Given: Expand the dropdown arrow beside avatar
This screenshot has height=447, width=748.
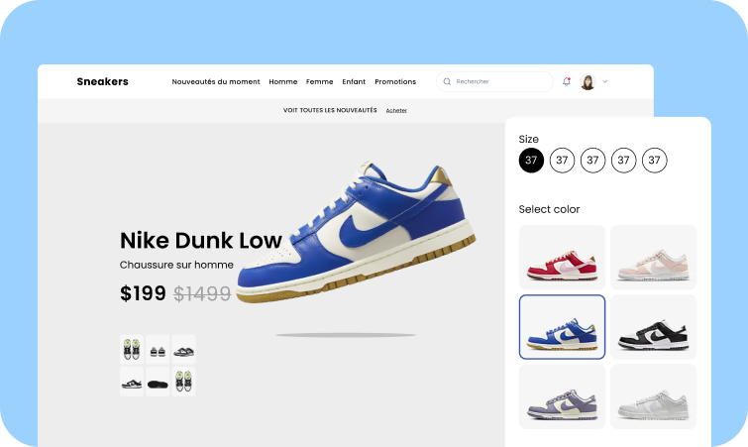Looking at the screenshot, I should tap(605, 81).
